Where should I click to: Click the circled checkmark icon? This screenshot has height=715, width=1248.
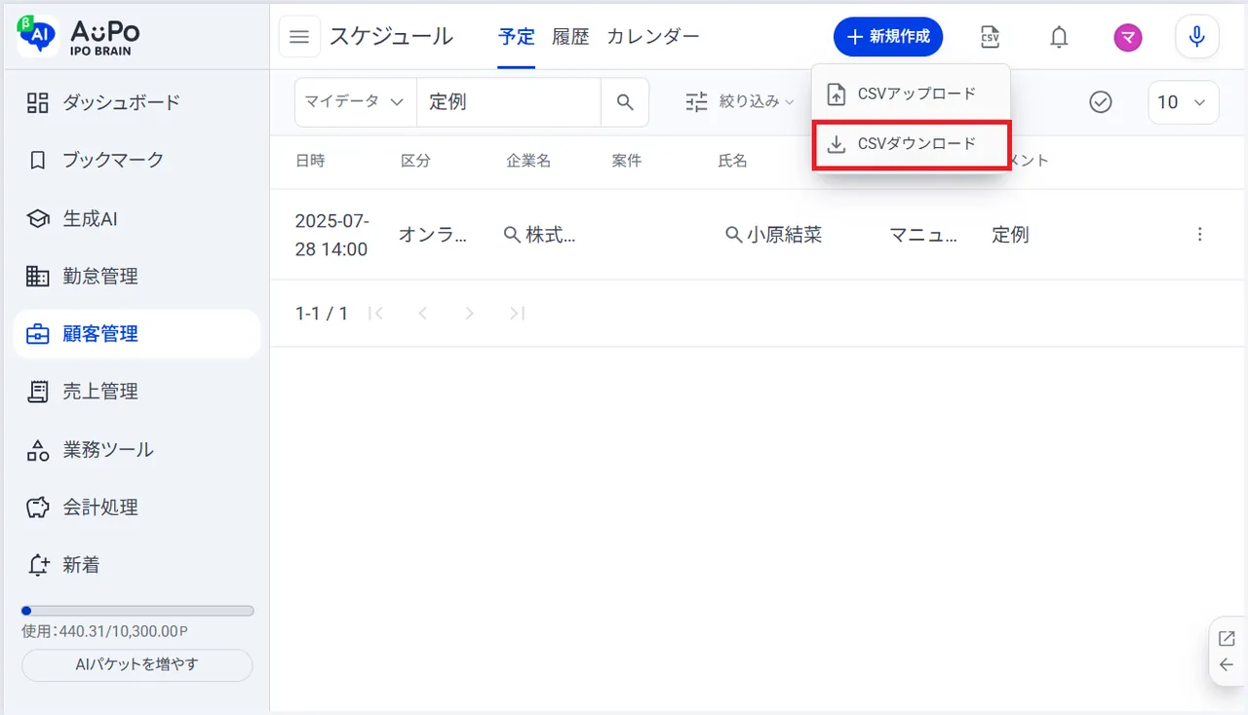tap(1101, 102)
